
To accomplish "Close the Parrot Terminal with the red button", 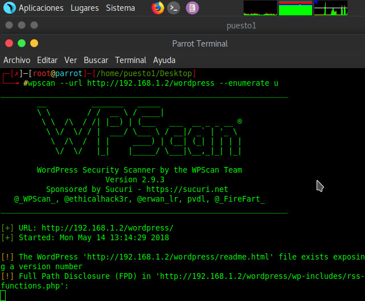I will [9, 43].
